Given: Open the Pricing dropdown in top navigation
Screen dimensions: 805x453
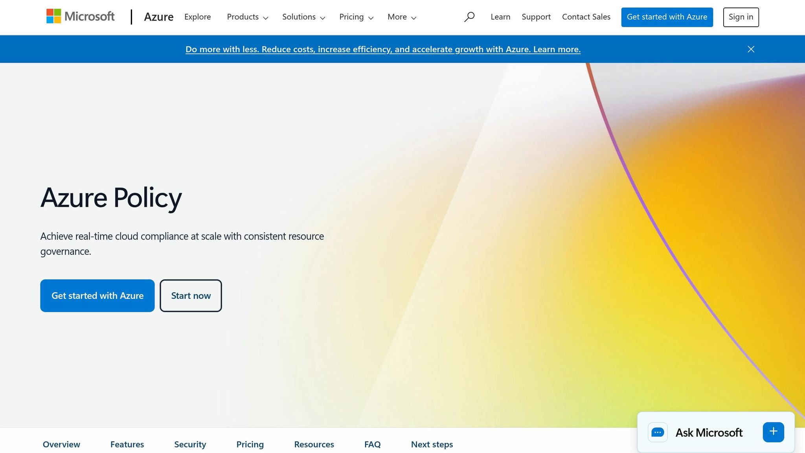Looking at the screenshot, I should coord(357,17).
